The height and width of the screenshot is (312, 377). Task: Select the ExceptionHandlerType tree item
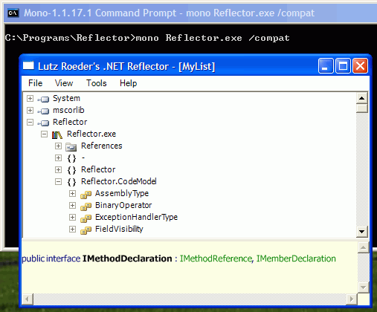click(x=136, y=217)
